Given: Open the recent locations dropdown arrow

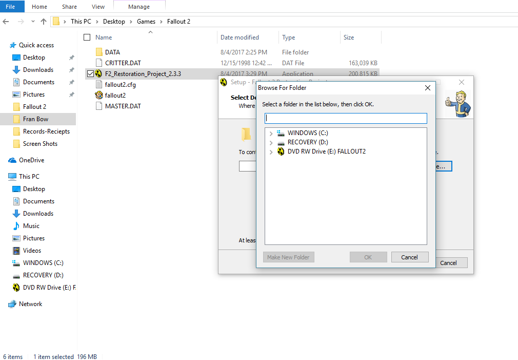Looking at the screenshot, I should click(33, 22).
